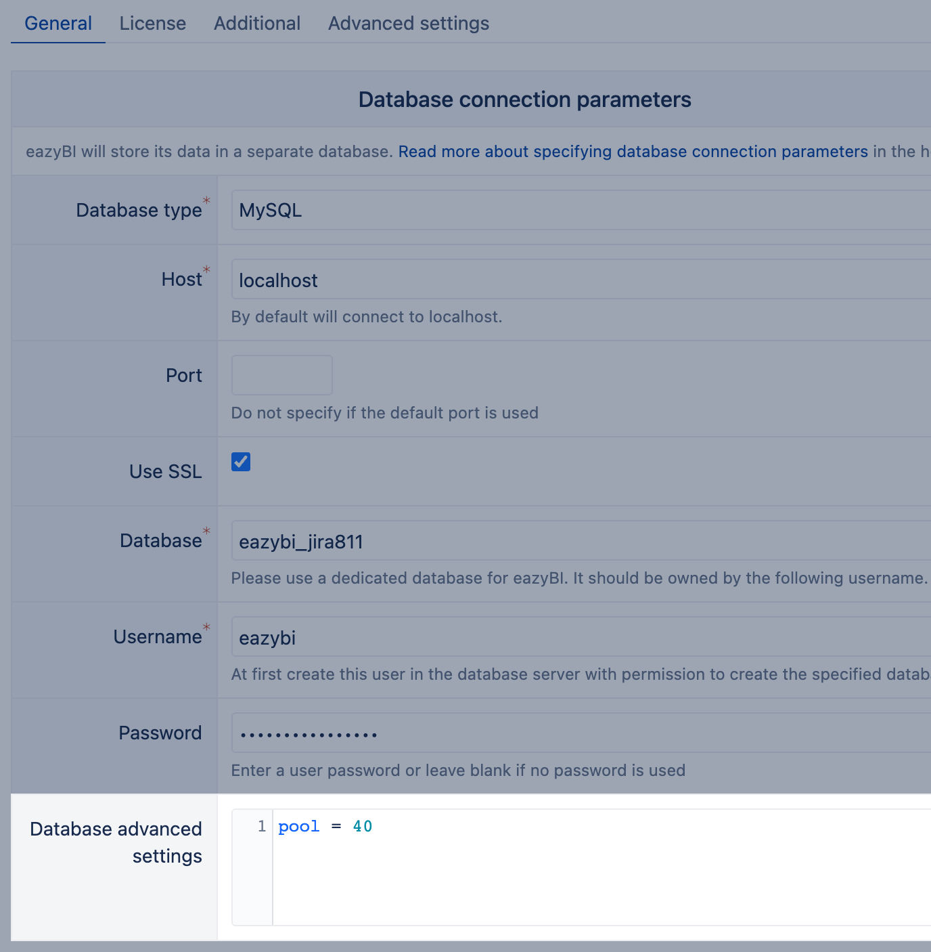Image resolution: width=931 pixels, height=952 pixels.
Task: Uncheck the Use SSL checkbox
Action: pyautogui.click(x=241, y=462)
